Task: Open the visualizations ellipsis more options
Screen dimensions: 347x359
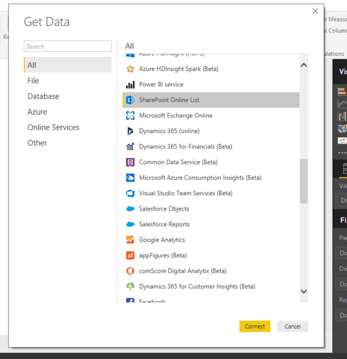Action: (342, 153)
